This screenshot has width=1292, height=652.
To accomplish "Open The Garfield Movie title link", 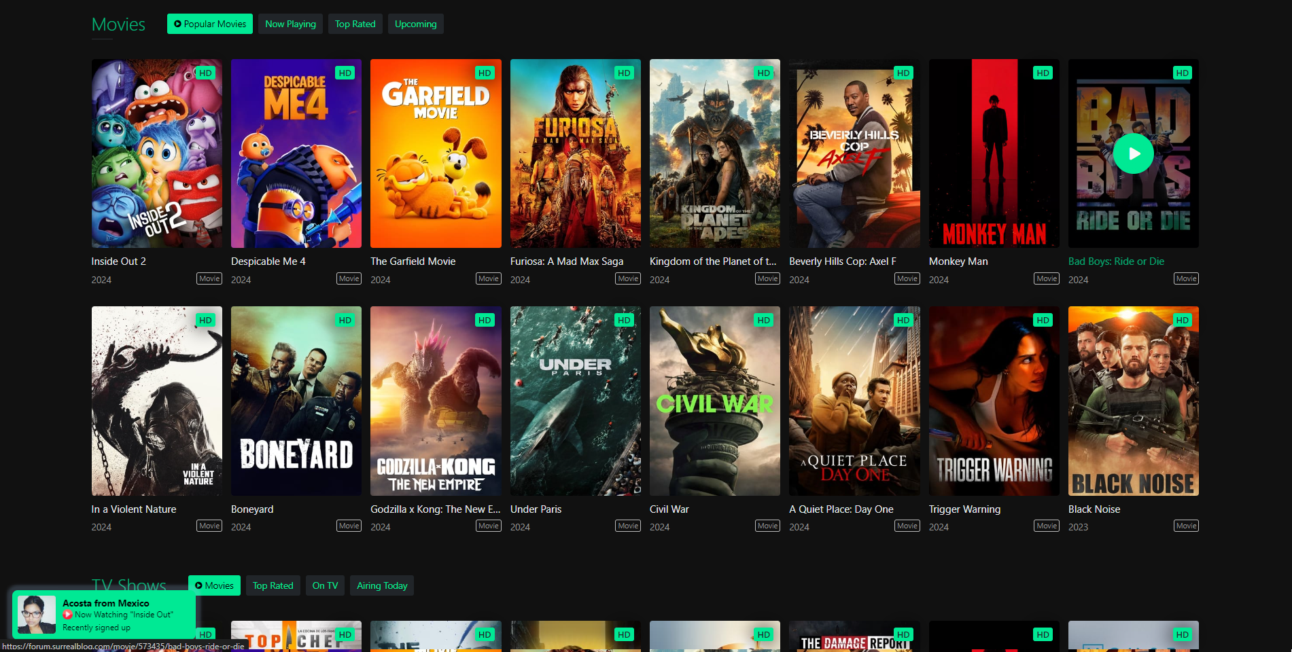I will pos(413,261).
